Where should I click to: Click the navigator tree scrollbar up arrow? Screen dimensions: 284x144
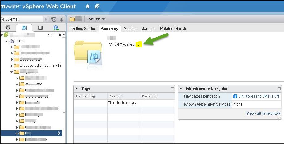pos(64,34)
